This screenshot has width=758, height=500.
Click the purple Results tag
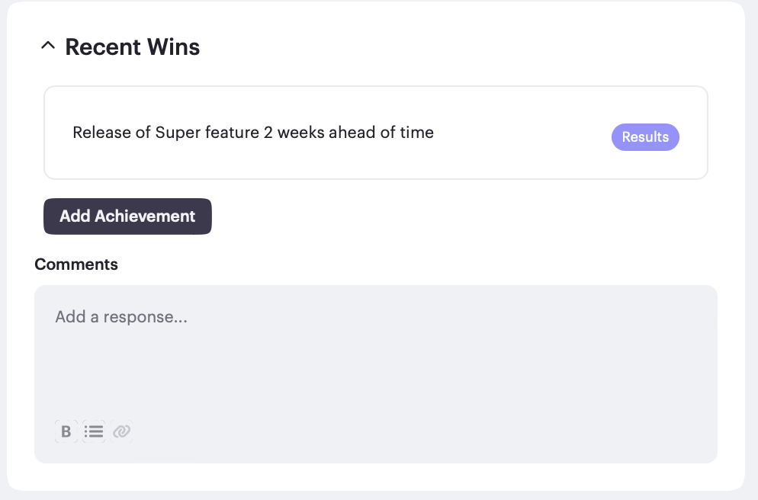click(x=645, y=137)
